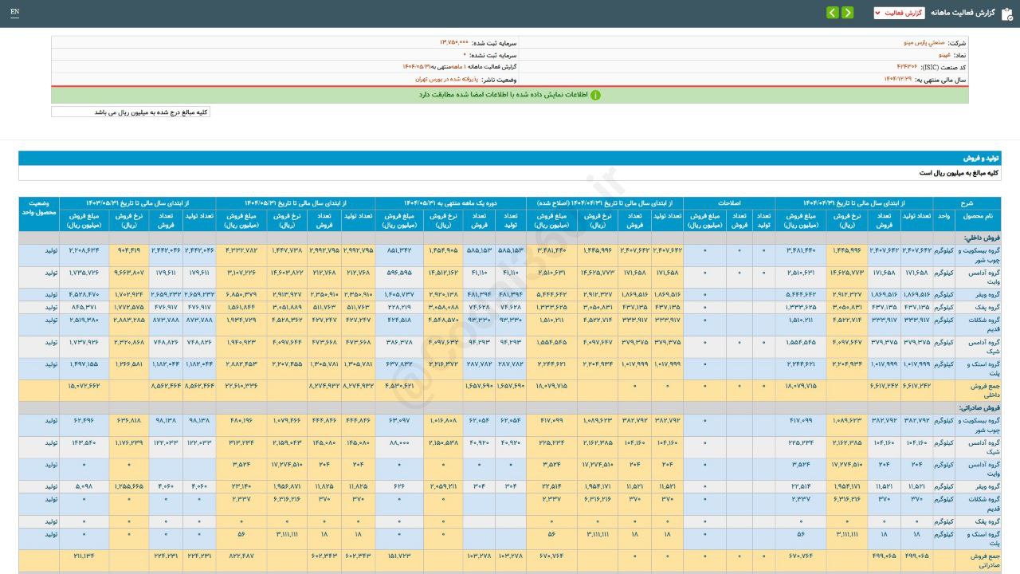Click the 'دوره یک ماهه منتهی به ۱۴۰۴/۰۵/۳۱' header
1020x574 pixels.
coord(450,203)
